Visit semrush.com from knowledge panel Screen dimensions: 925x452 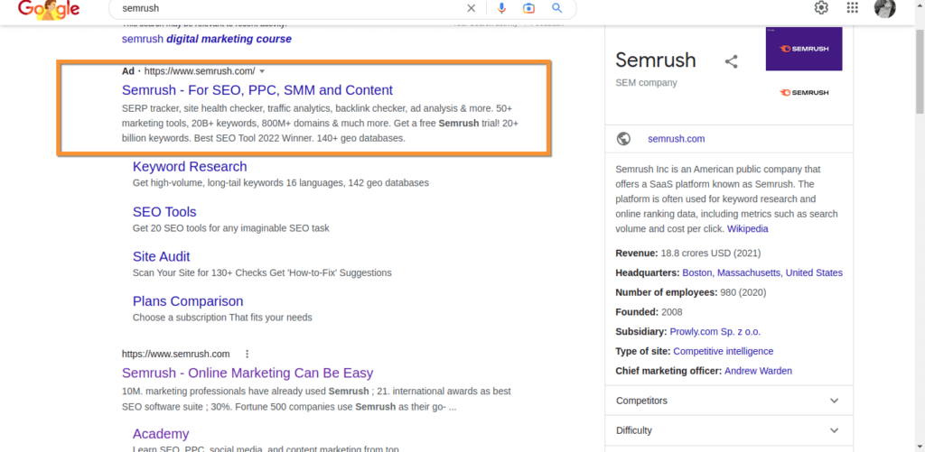pos(676,139)
